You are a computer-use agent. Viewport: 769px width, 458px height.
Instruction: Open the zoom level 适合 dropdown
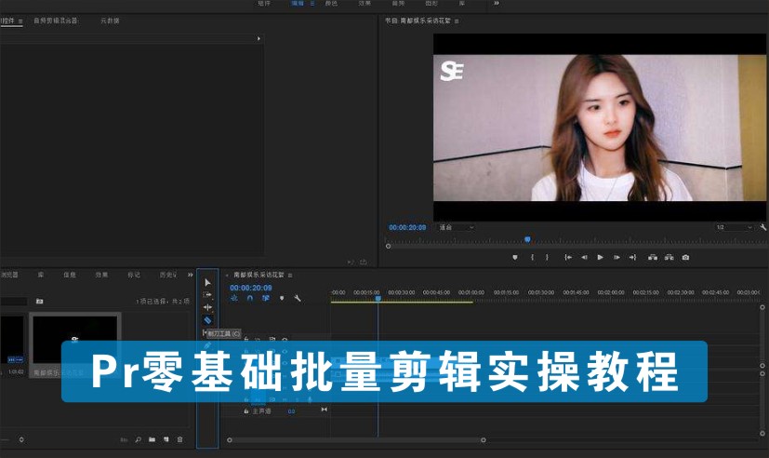point(457,227)
